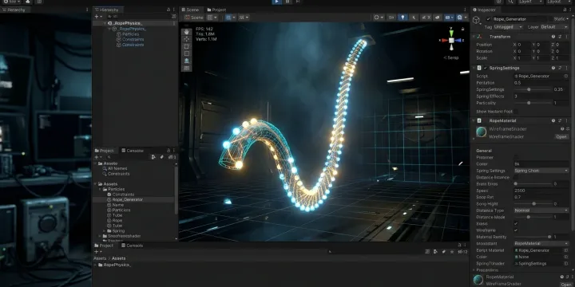Open the Layer Default dropdown

[x=553, y=27]
